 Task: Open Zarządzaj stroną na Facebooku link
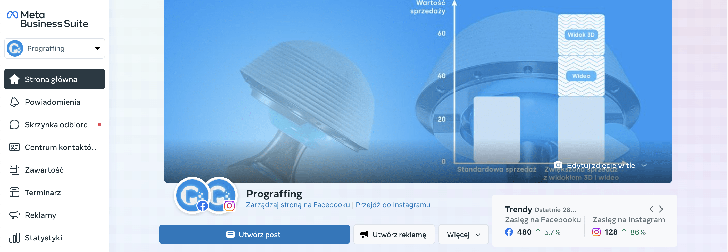coord(298,205)
